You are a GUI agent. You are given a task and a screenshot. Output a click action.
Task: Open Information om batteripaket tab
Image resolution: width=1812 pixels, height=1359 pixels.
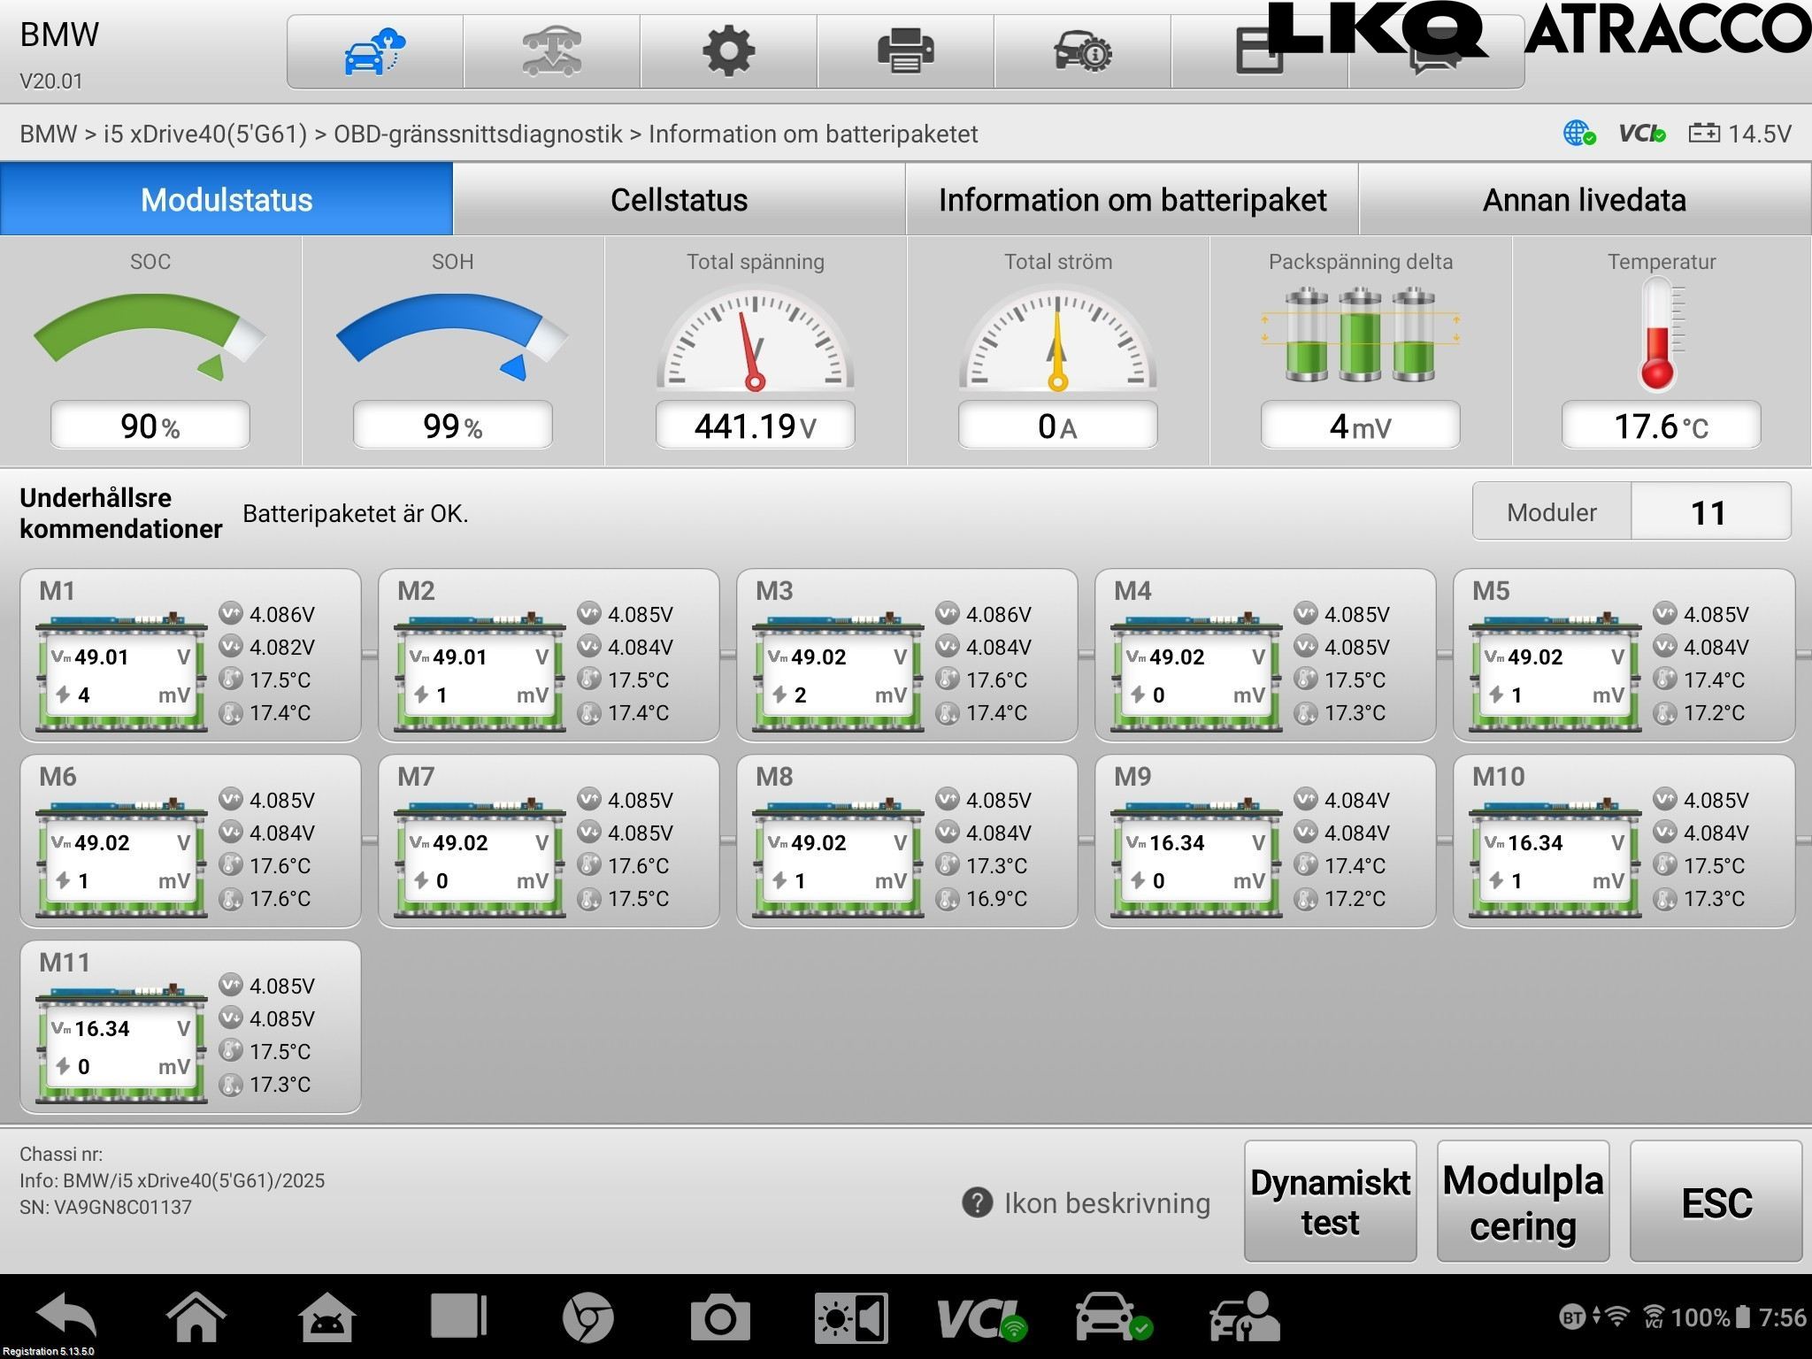point(1132,199)
